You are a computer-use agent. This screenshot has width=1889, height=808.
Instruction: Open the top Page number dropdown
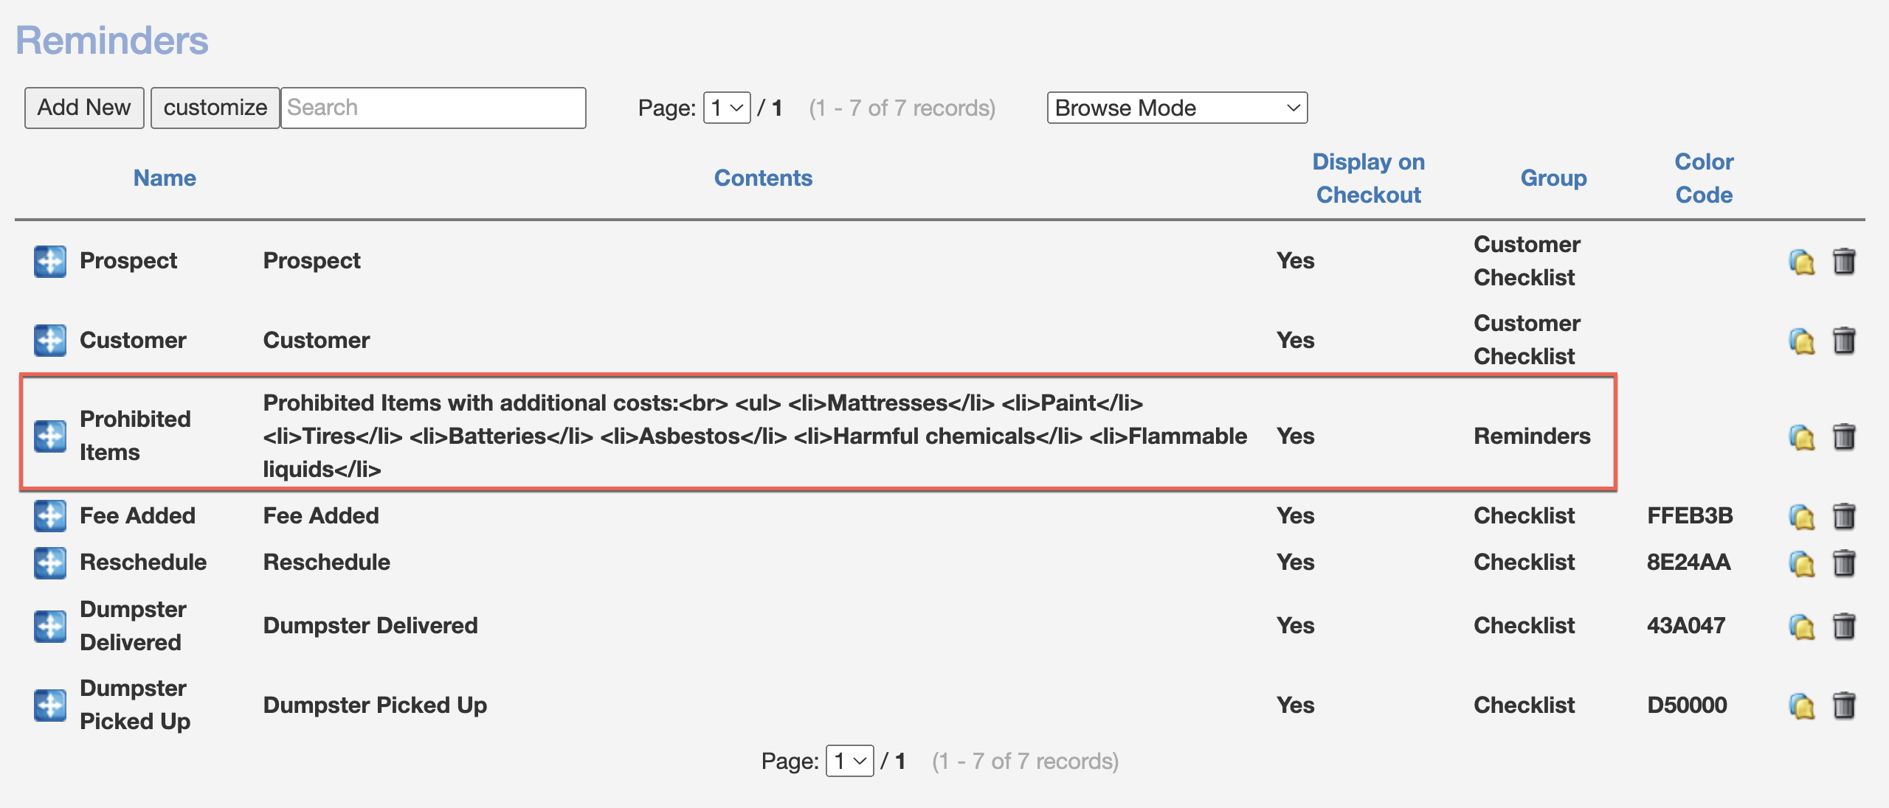[727, 108]
